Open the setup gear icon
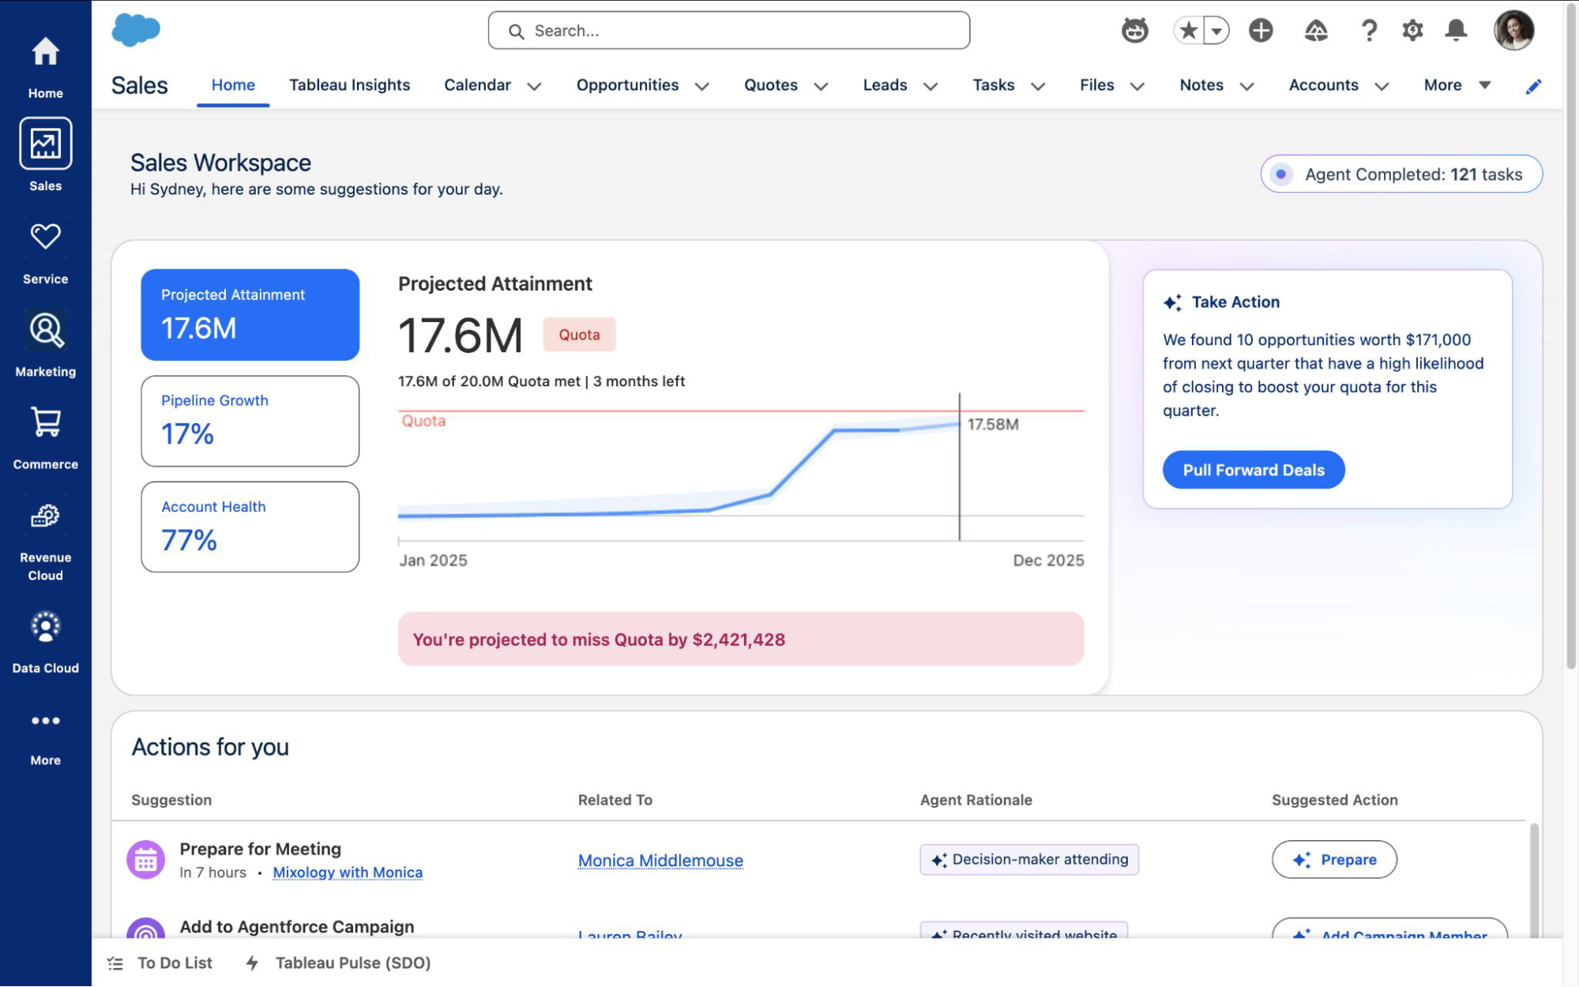 point(1412,31)
